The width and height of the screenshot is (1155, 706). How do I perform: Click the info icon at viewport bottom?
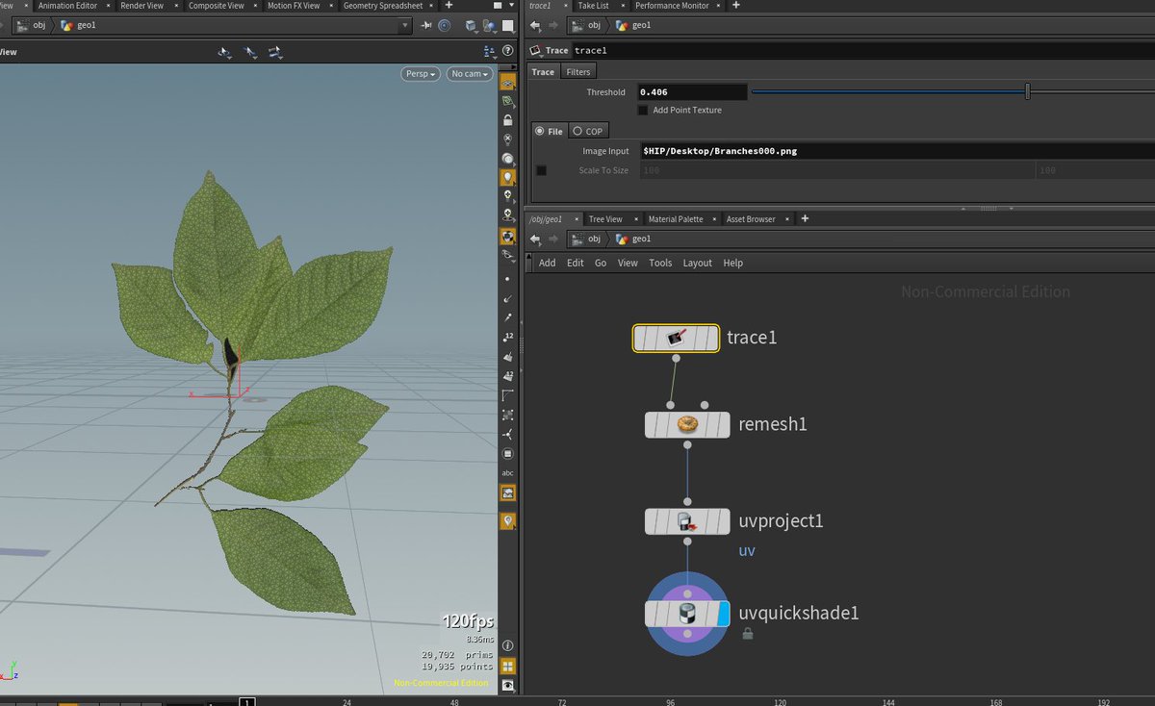coord(507,645)
